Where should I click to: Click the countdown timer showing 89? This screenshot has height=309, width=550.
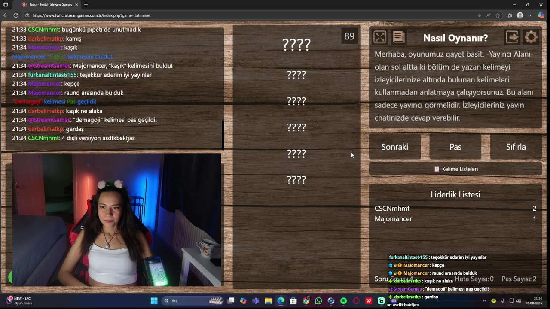(x=349, y=36)
